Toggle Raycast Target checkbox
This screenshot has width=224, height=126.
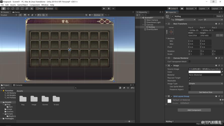point(190,78)
